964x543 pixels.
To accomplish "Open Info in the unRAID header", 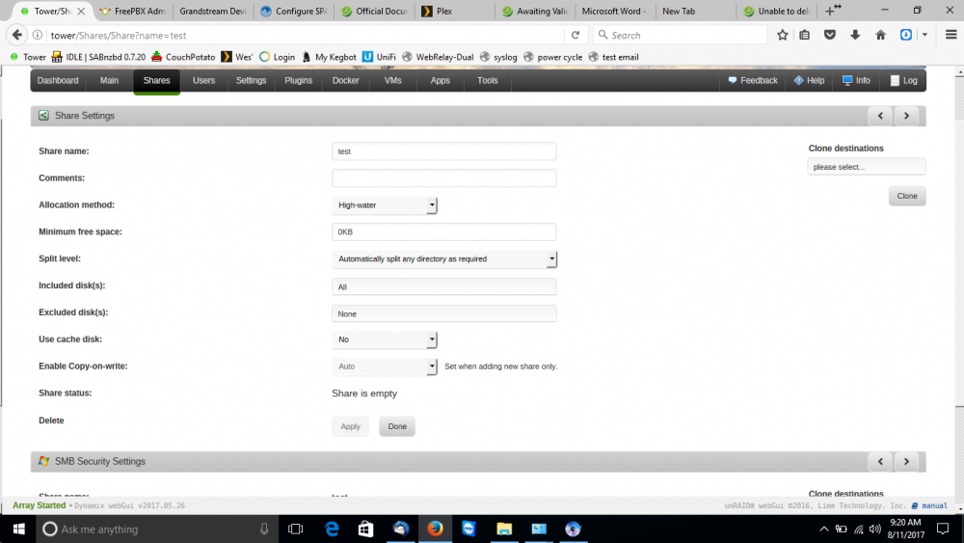I will (856, 81).
